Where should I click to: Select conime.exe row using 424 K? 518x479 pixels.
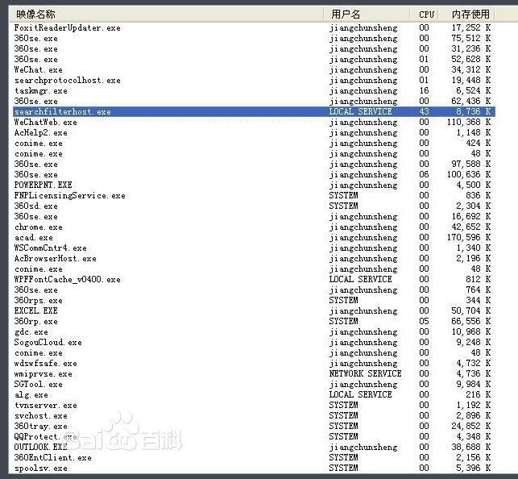(x=254, y=144)
